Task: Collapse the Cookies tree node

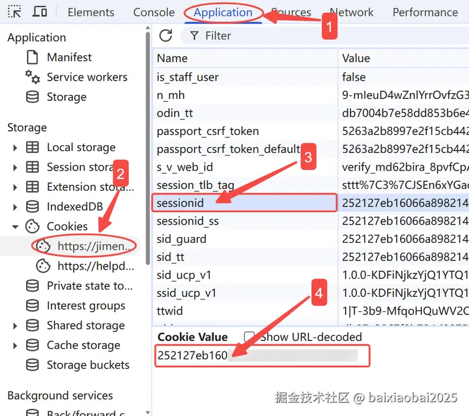Action: click(15, 227)
